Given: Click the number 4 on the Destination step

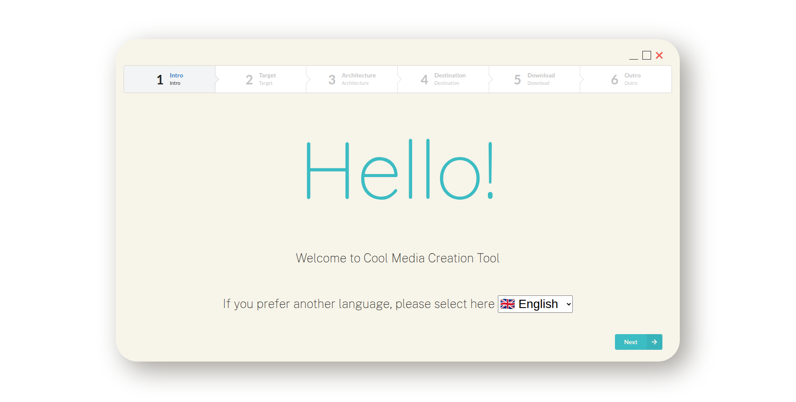Looking at the screenshot, I should tap(424, 80).
